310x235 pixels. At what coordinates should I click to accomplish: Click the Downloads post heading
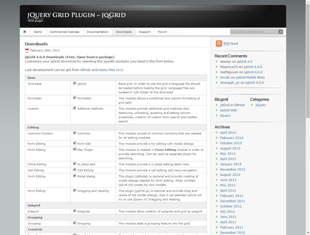point(36,44)
